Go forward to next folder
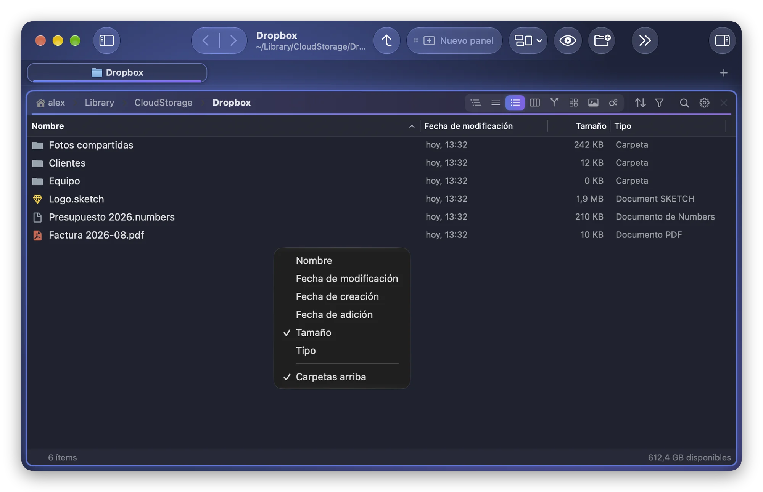Viewport: 763px width, 492px height. 233,40
